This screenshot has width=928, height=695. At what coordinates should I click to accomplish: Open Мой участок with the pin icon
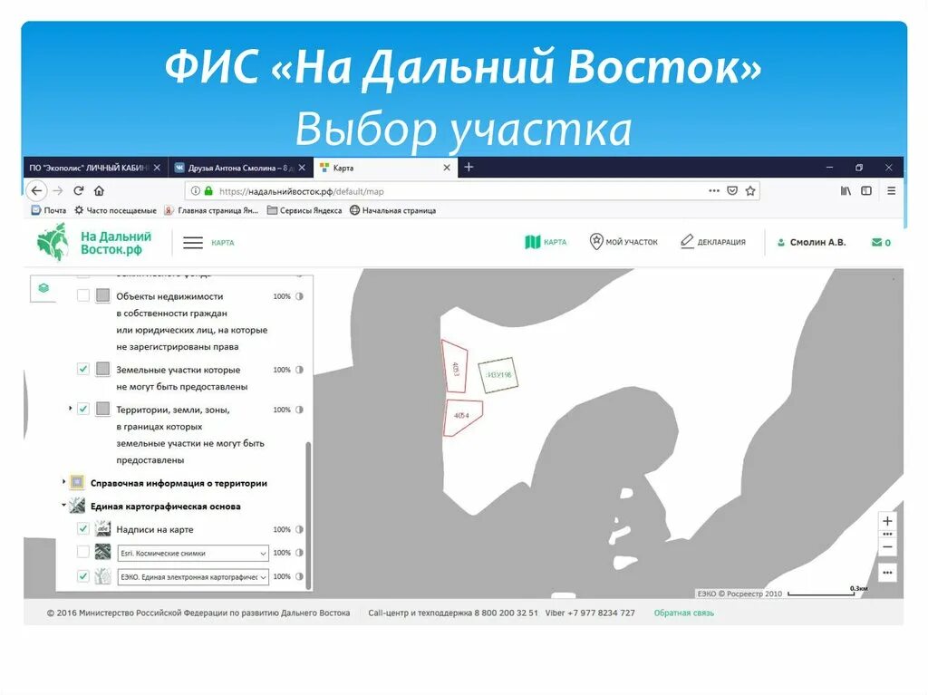tap(596, 242)
